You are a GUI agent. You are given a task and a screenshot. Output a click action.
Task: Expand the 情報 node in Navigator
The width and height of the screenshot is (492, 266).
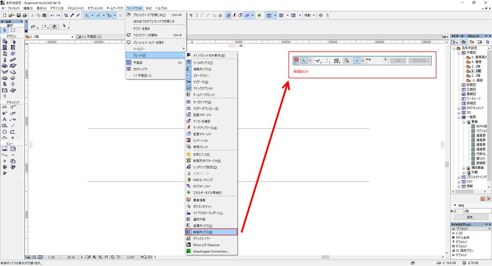pos(459,186)
